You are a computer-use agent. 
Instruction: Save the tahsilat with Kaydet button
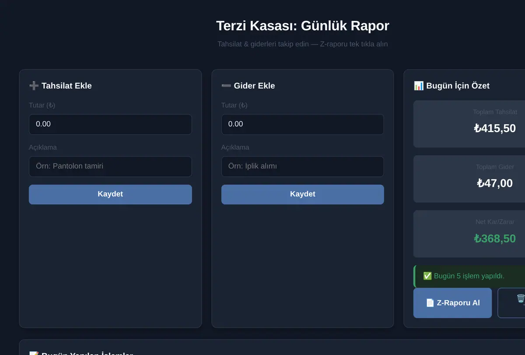pos(110,194)
